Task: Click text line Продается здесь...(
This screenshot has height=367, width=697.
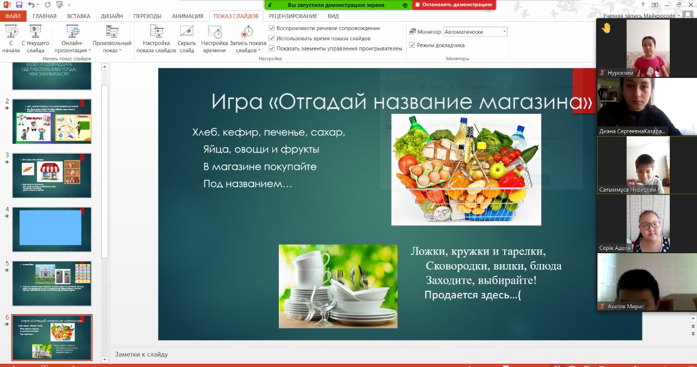Action: pyautogui.click(x=473, y=295)
